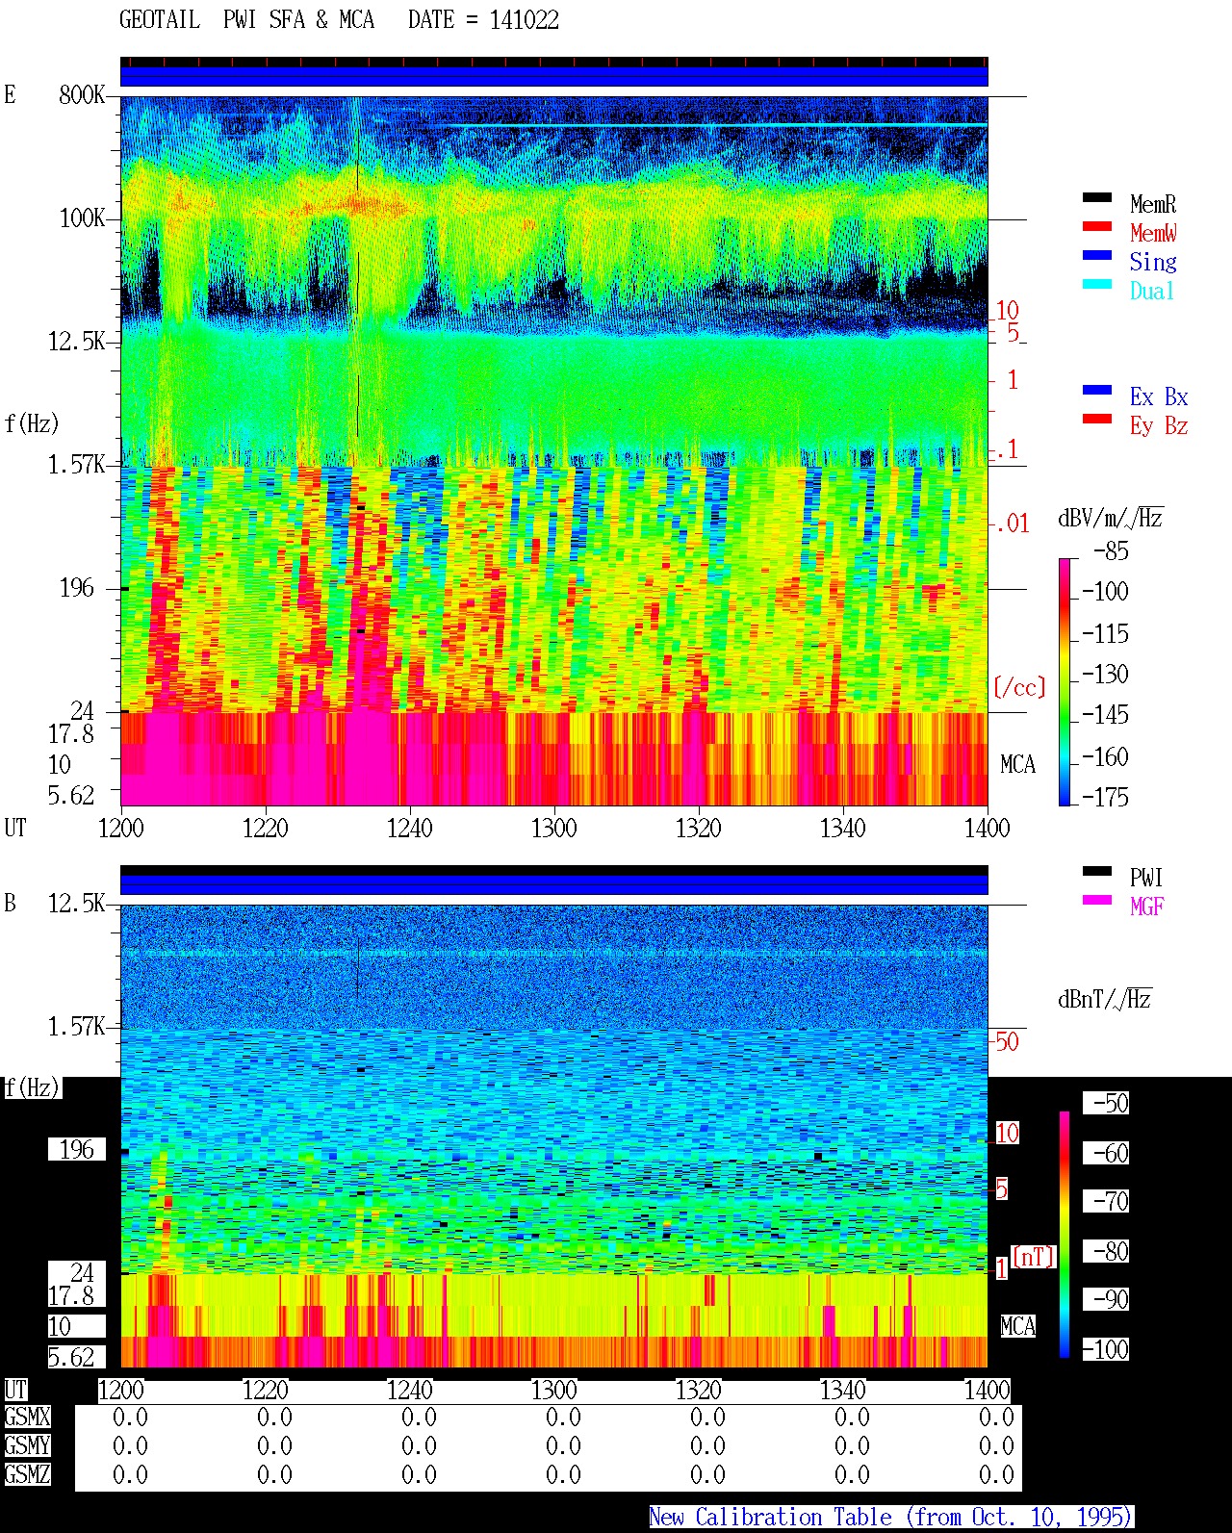This screenshot has height=1533, width=1232.
Task: Click the MGF legend label
Action: (1146, 907)
